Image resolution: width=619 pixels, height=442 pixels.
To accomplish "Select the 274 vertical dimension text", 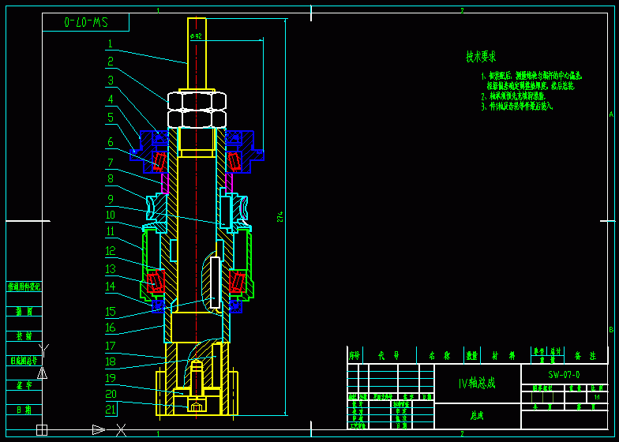I will click(x=279, y=217).
